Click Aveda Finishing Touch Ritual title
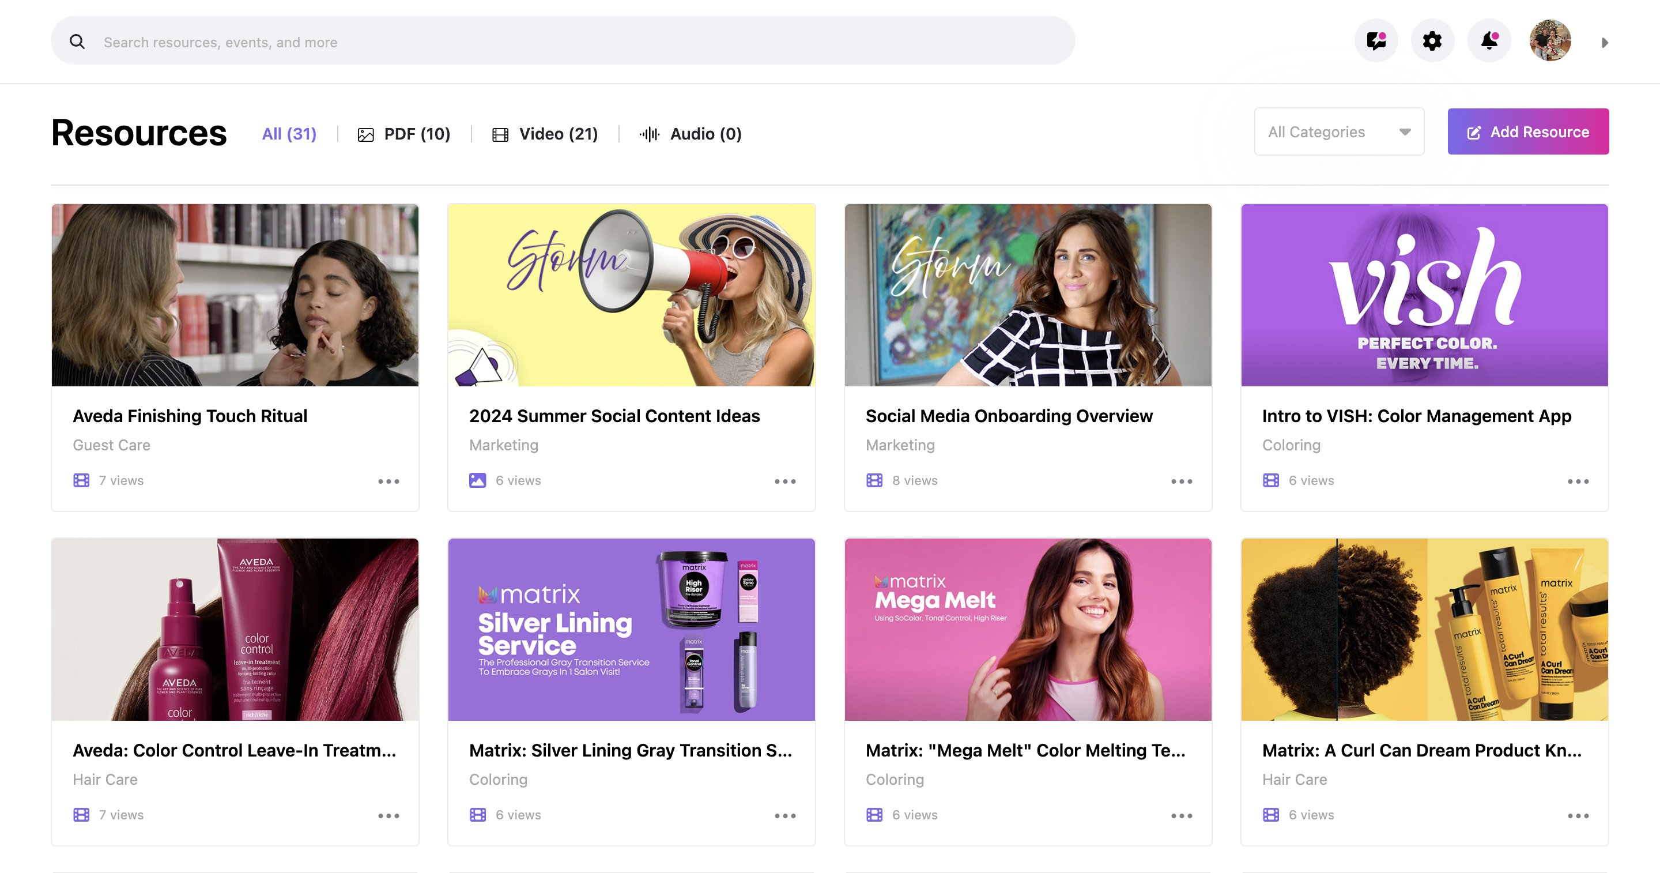Viewport: 1660px width, 873px height. click(190, 416)
